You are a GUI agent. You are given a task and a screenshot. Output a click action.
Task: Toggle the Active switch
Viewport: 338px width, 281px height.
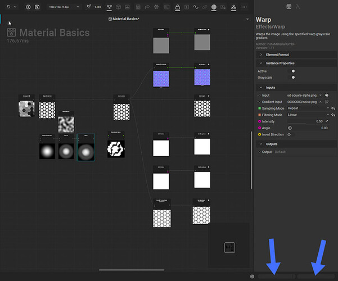tap(292, 71)
